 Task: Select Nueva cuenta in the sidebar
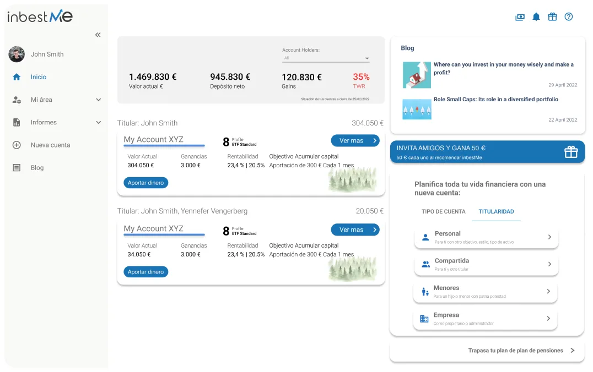[50, 145]
